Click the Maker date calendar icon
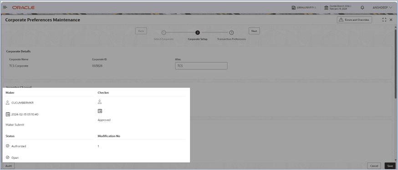 (x=8, y=114)
